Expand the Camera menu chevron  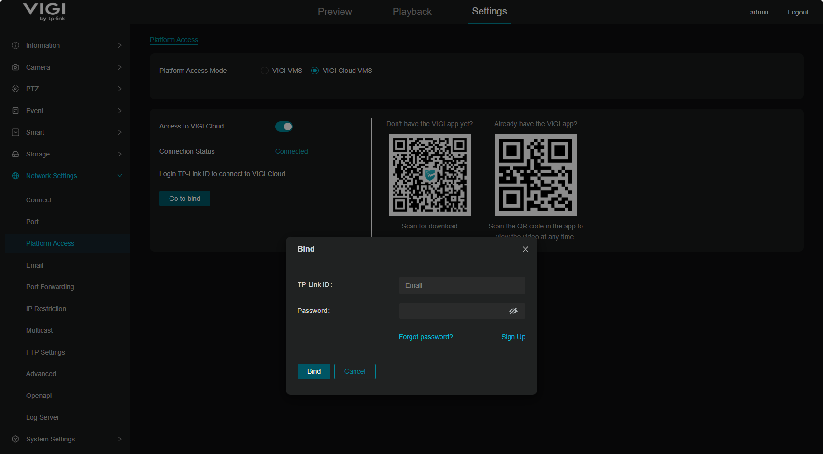(x=120, y=67)
